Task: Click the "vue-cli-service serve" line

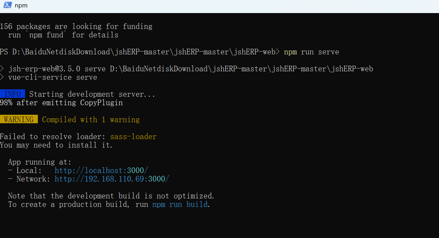Action: [53, 77]
